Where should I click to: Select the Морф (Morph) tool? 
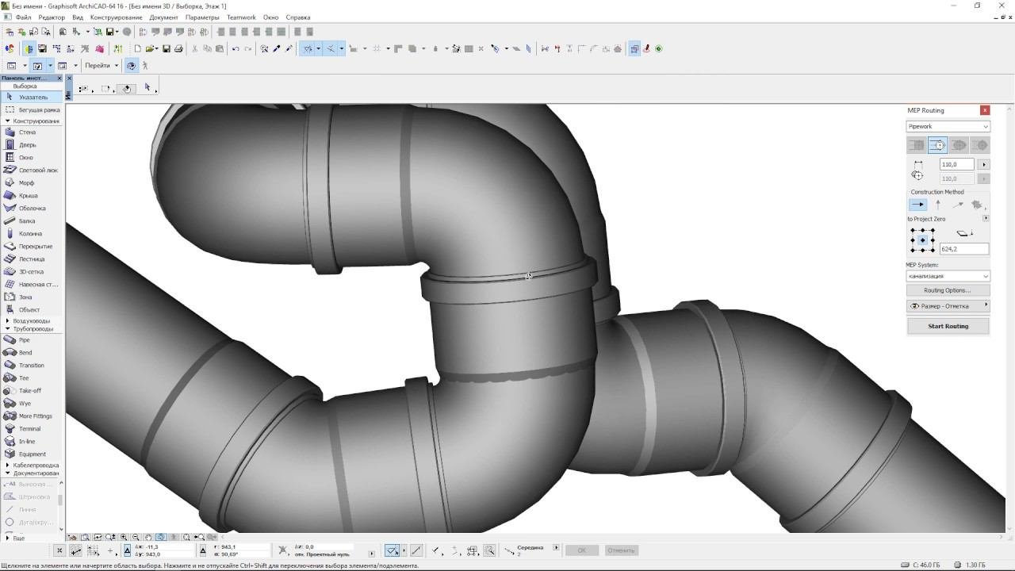tap(26, 183)
